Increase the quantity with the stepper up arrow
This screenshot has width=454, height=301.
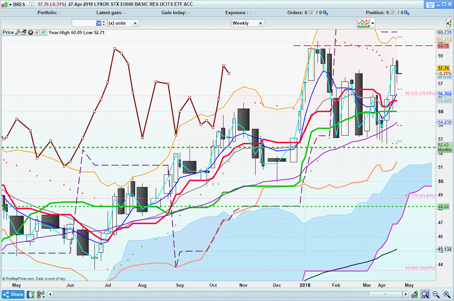[x=104, y=21]
